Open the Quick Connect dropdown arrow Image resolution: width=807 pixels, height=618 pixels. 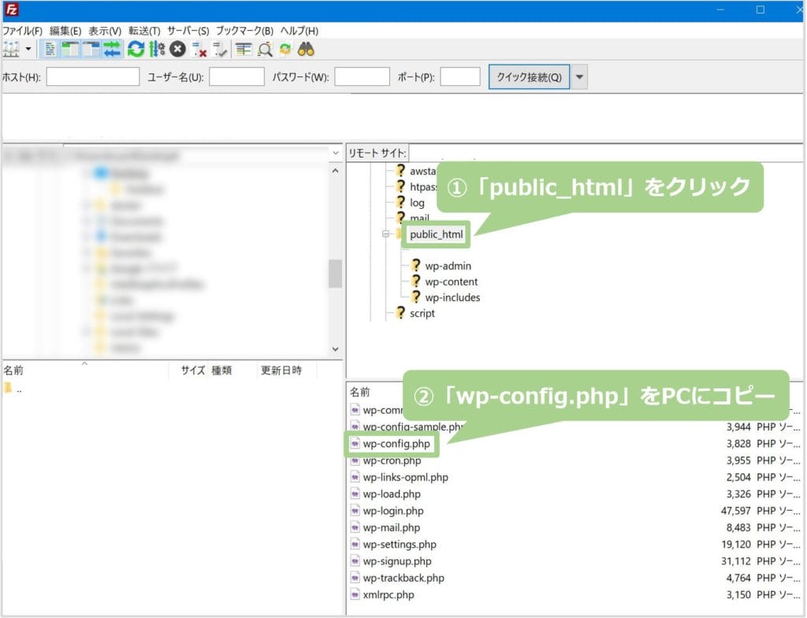(579, 76)
